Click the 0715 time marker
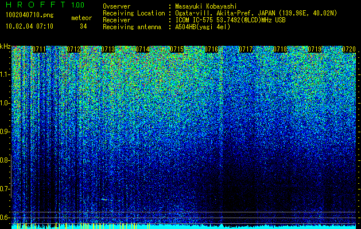 pos(177,49)
